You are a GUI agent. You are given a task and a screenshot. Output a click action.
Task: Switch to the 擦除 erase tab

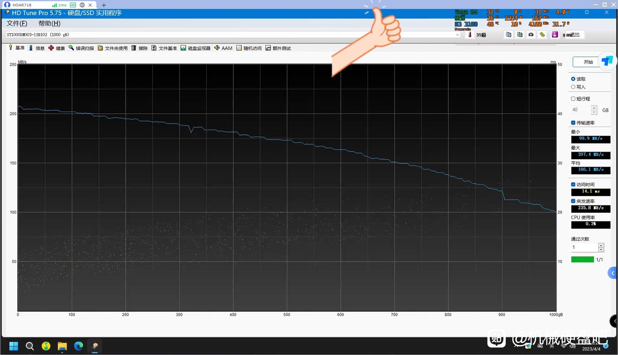(139, 48)
